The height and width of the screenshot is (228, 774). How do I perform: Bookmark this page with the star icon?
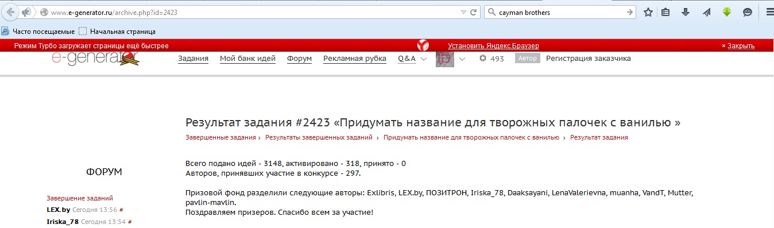click(648, 12)
